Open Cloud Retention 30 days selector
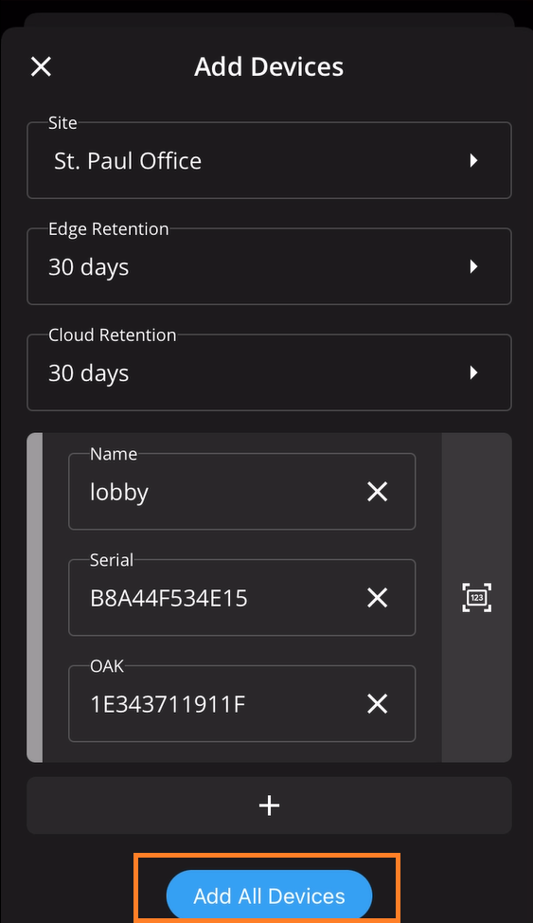This screenshot has width=533, height=923. click(x=270, y=372)
